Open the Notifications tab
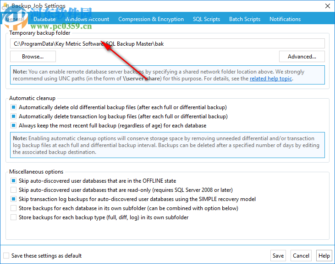This screenshot has height=264, width=335. pyautogui.click(x=285, y=19)
